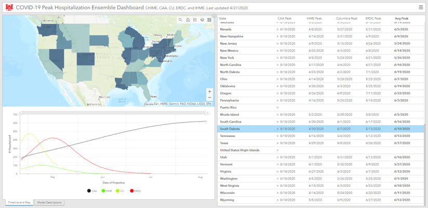Grab the left chart range slider handle
This screenshot has width=428, height=208.
(20, 113)
